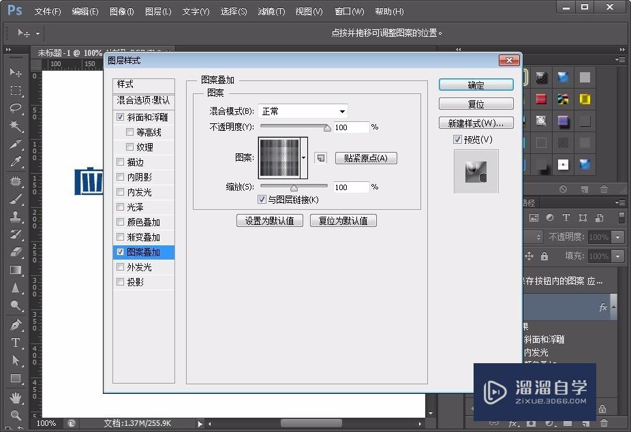631x432 pixels.
Task: Open the File (文件) menu
Action: pos(48,12)
